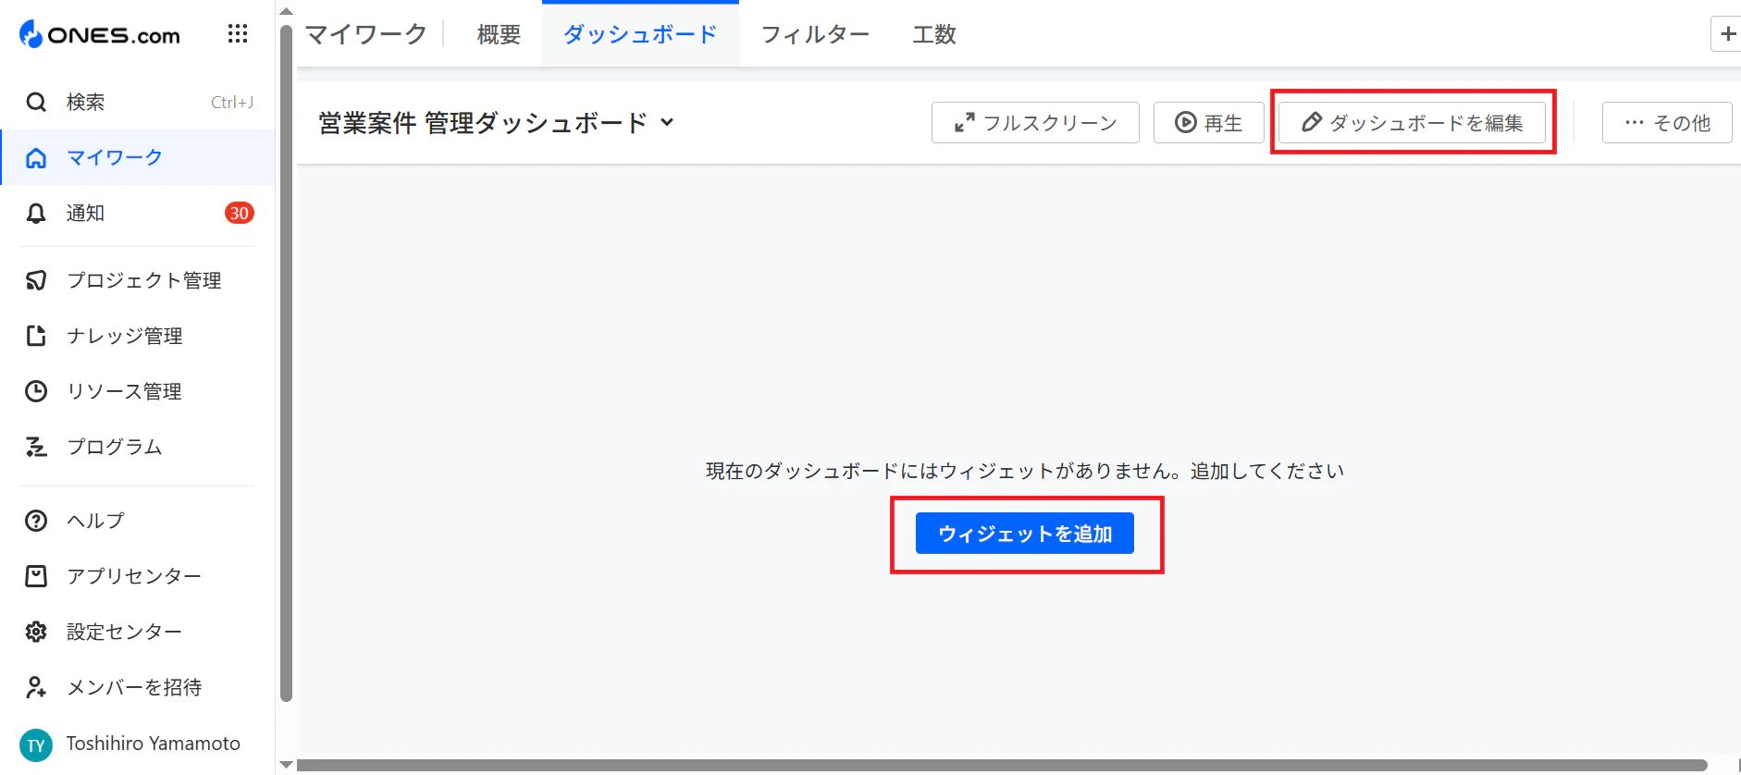Open the app grid launcher icon
Screen dimensions: 1741x775
coord(238,34)
